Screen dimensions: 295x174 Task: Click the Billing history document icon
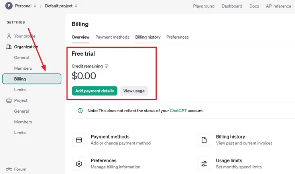(x=204, y=140)
